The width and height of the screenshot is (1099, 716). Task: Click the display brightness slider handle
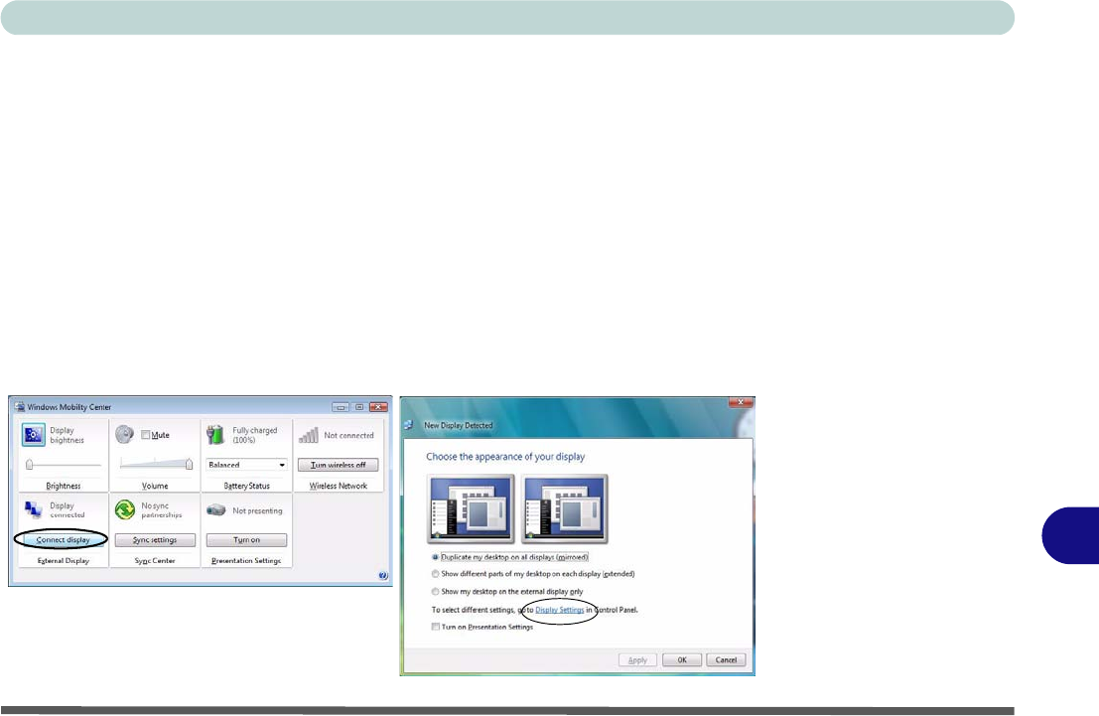coord(30,464)
